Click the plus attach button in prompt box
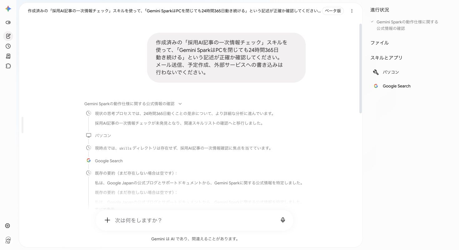This screenshot has height=250, width=459. 107,220
